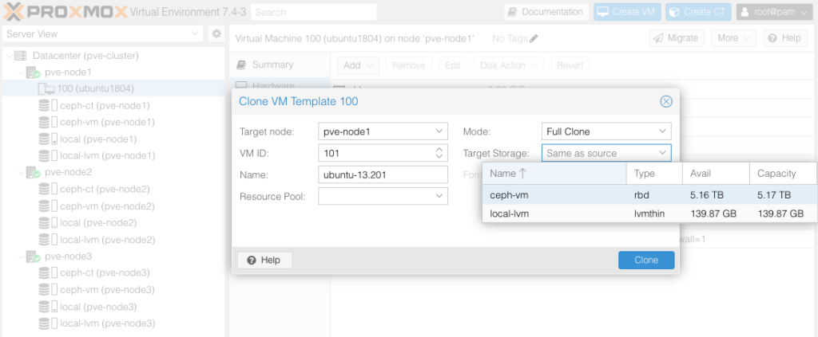Sort storage list by Avail column

(x=716, y=174)
